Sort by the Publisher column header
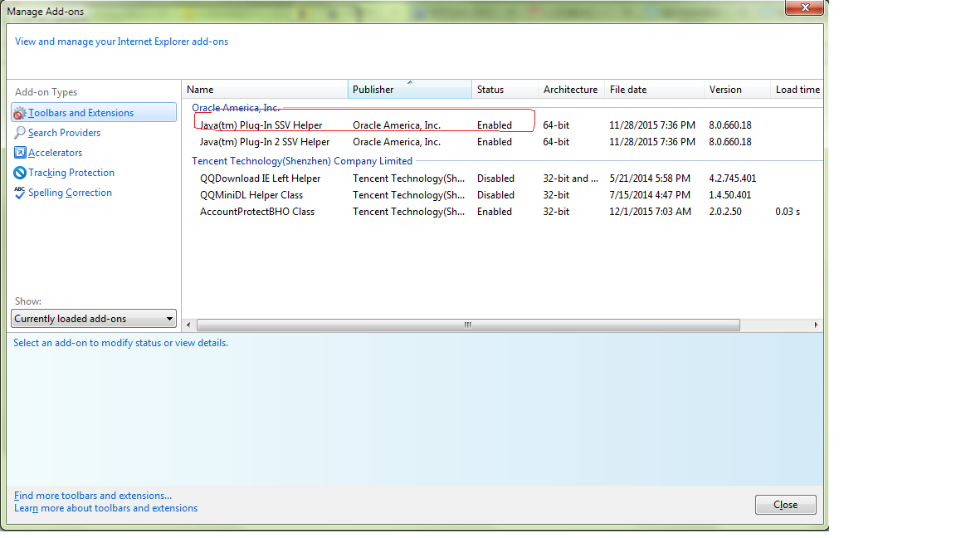Screen dimensions: 956x538 [410, 89]
